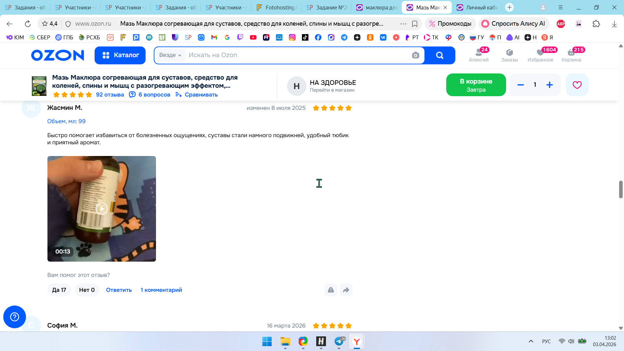624x351 pixels.
Task: Click the blue search magnifier button
Action: point(439,55)
